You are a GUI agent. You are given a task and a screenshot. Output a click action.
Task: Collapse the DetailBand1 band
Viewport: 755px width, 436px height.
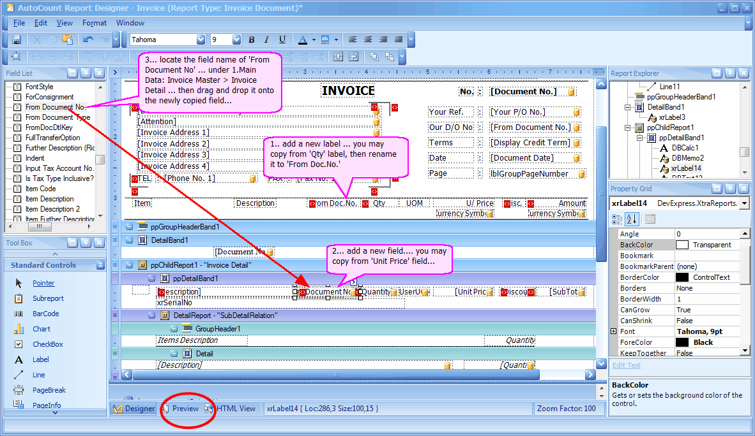(x=129, y=240)
